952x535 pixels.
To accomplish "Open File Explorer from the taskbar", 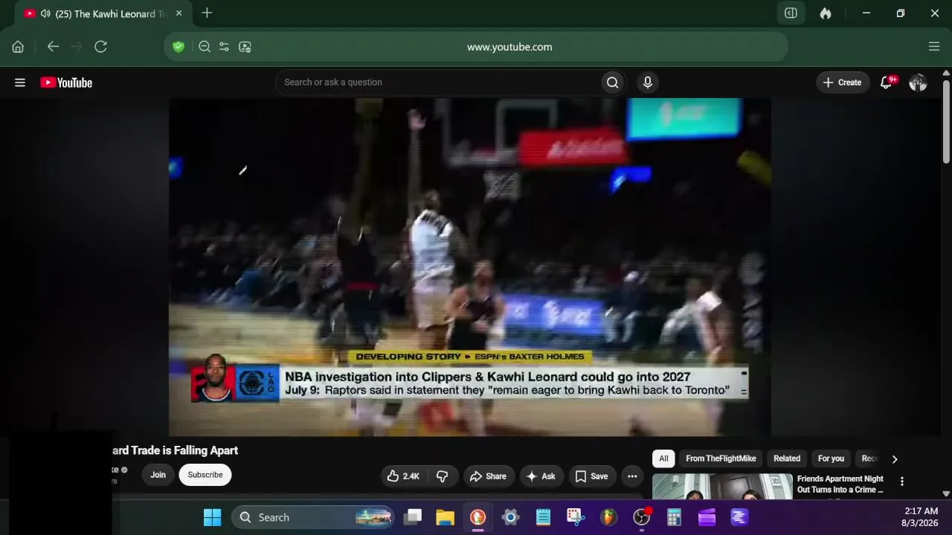I will click(x=445, y=517).
